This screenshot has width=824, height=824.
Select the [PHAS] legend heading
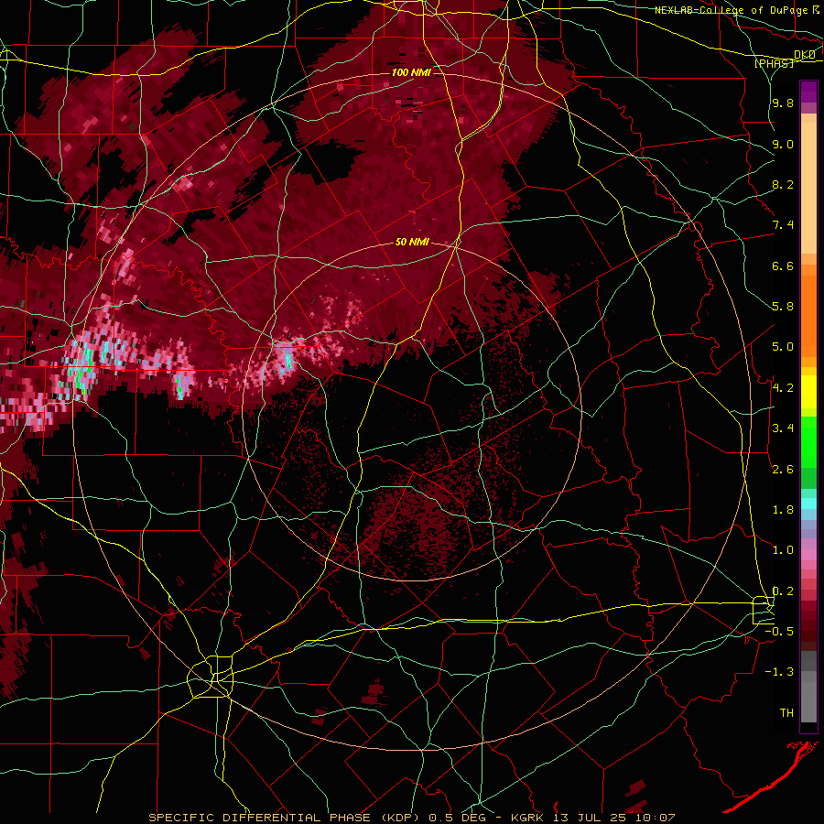[x=774, y=63]
